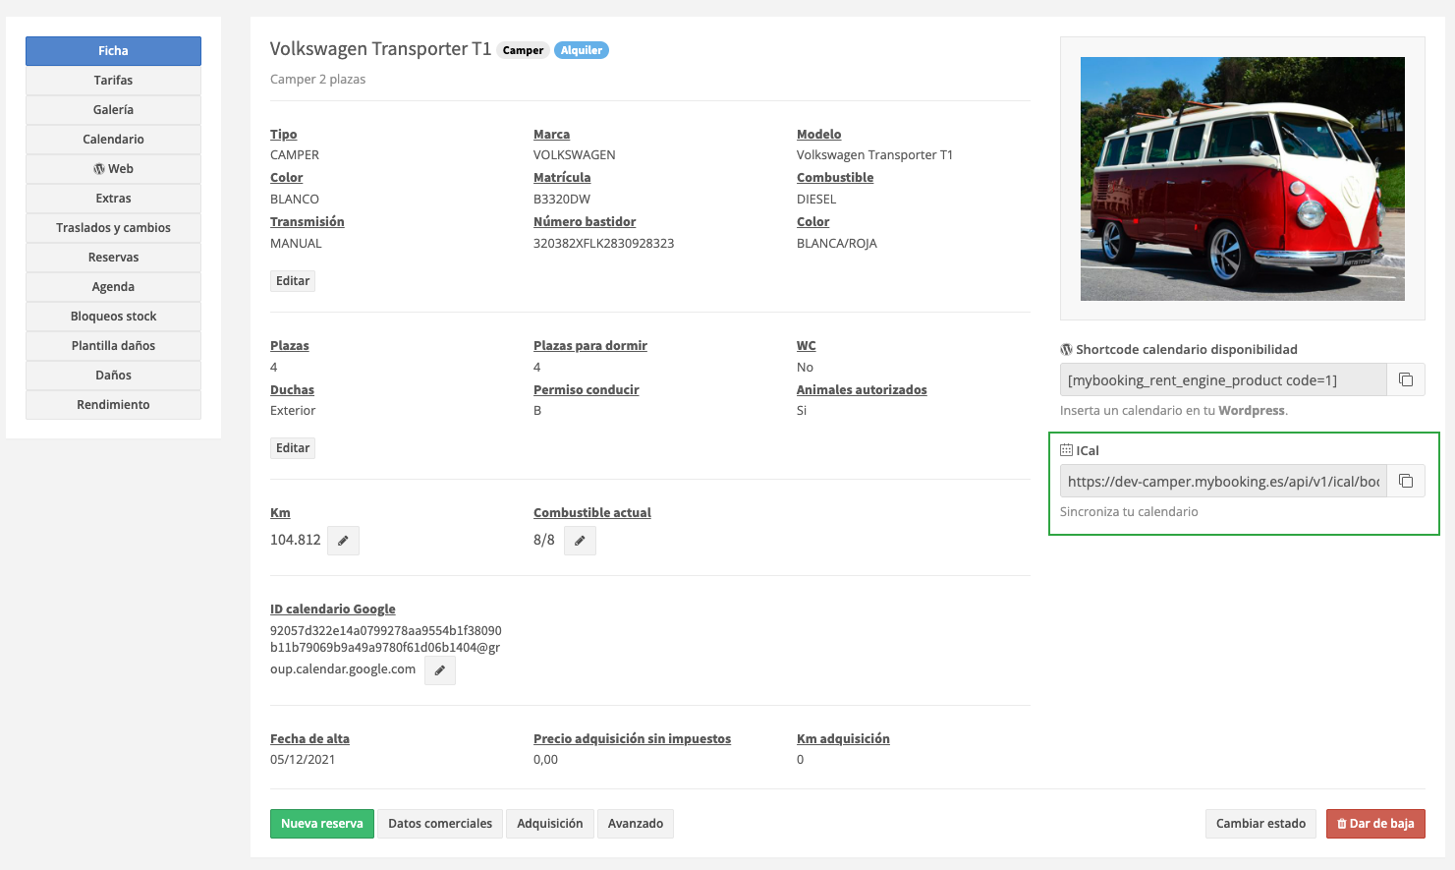Click the blue Alquiler badge
This screenshot has width=1455, height=870.
click(x=582, y=50)
